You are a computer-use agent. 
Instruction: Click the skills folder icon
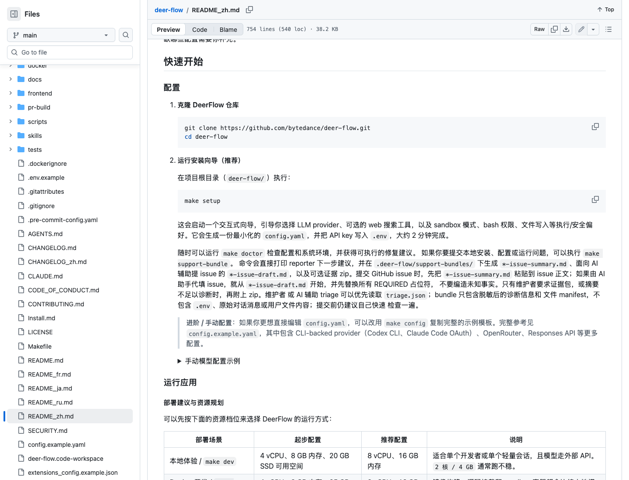tap(21, 136)
